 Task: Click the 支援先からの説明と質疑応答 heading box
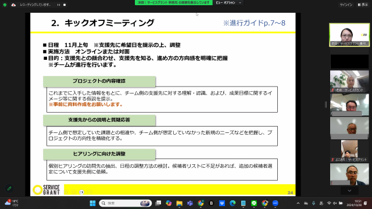click(99, 120)
